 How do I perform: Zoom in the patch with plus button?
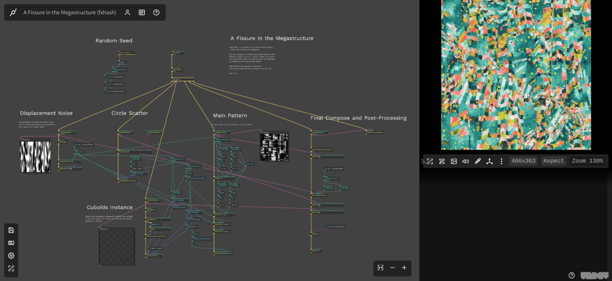404,268
